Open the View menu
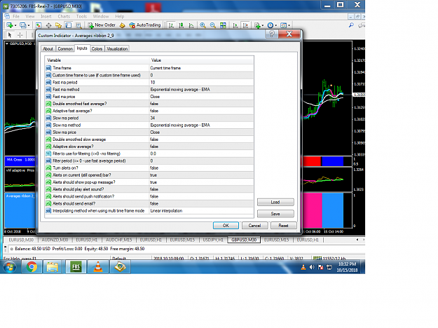 [x=30, y=16]
